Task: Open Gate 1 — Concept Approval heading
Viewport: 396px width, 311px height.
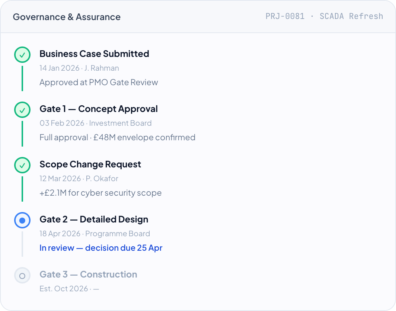Action: (99, 109)
